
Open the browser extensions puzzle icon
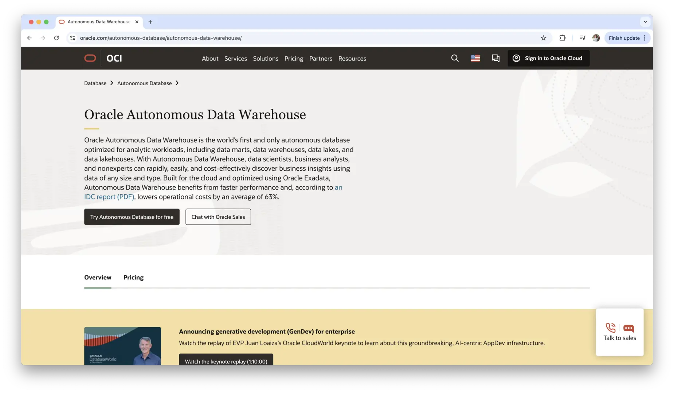(562, 38)
